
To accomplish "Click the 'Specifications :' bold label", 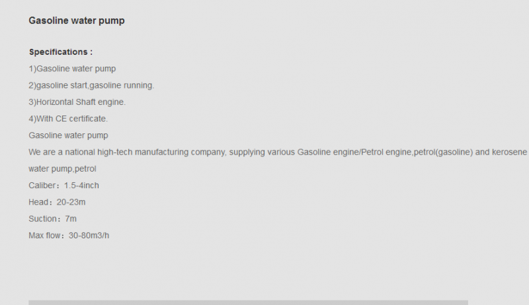I will click(61, 52).
